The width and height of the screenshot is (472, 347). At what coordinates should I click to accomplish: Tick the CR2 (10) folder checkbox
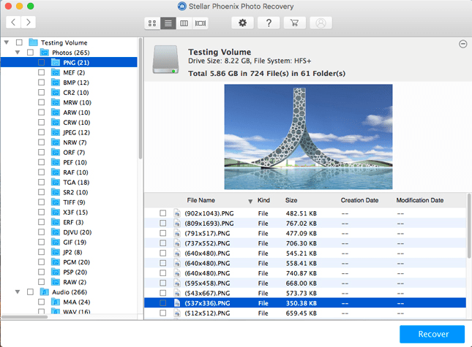[42, 92]
